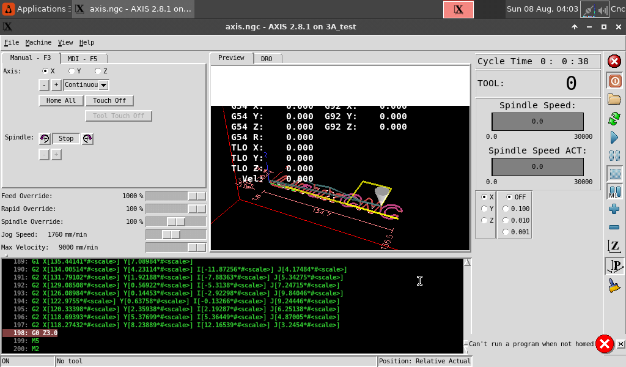
Task: Reload the current file with green arrows
Action: [614, 119]
